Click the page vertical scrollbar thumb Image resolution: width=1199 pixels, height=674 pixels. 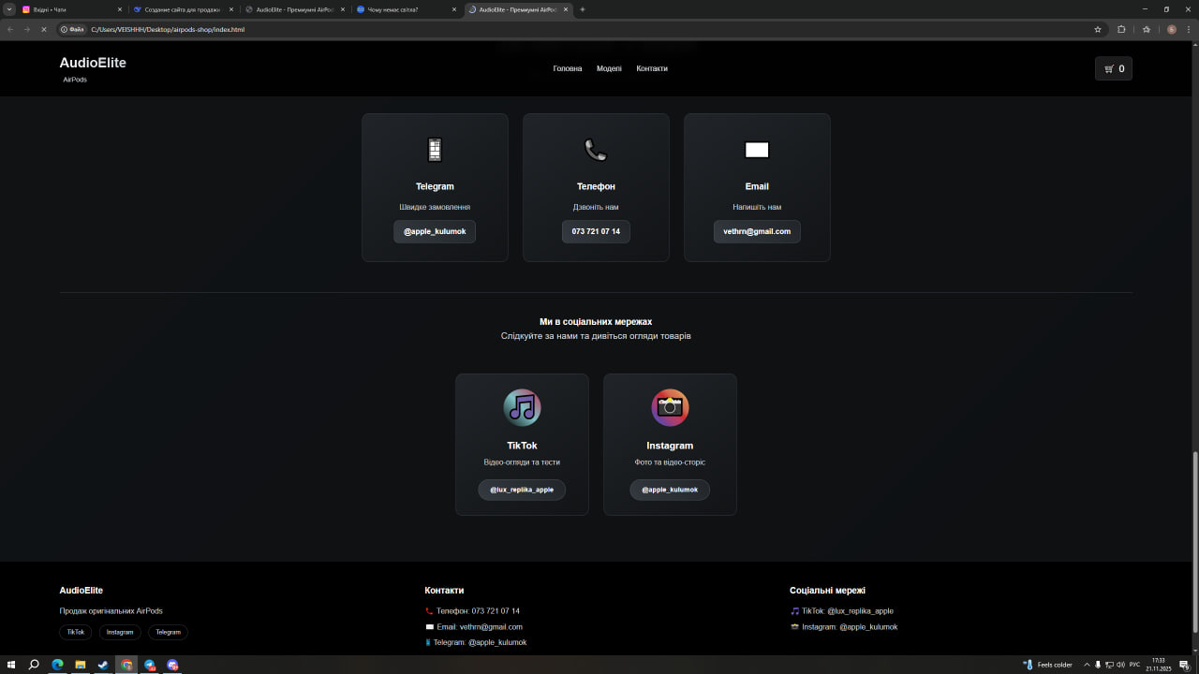(x=1194, y=543)
